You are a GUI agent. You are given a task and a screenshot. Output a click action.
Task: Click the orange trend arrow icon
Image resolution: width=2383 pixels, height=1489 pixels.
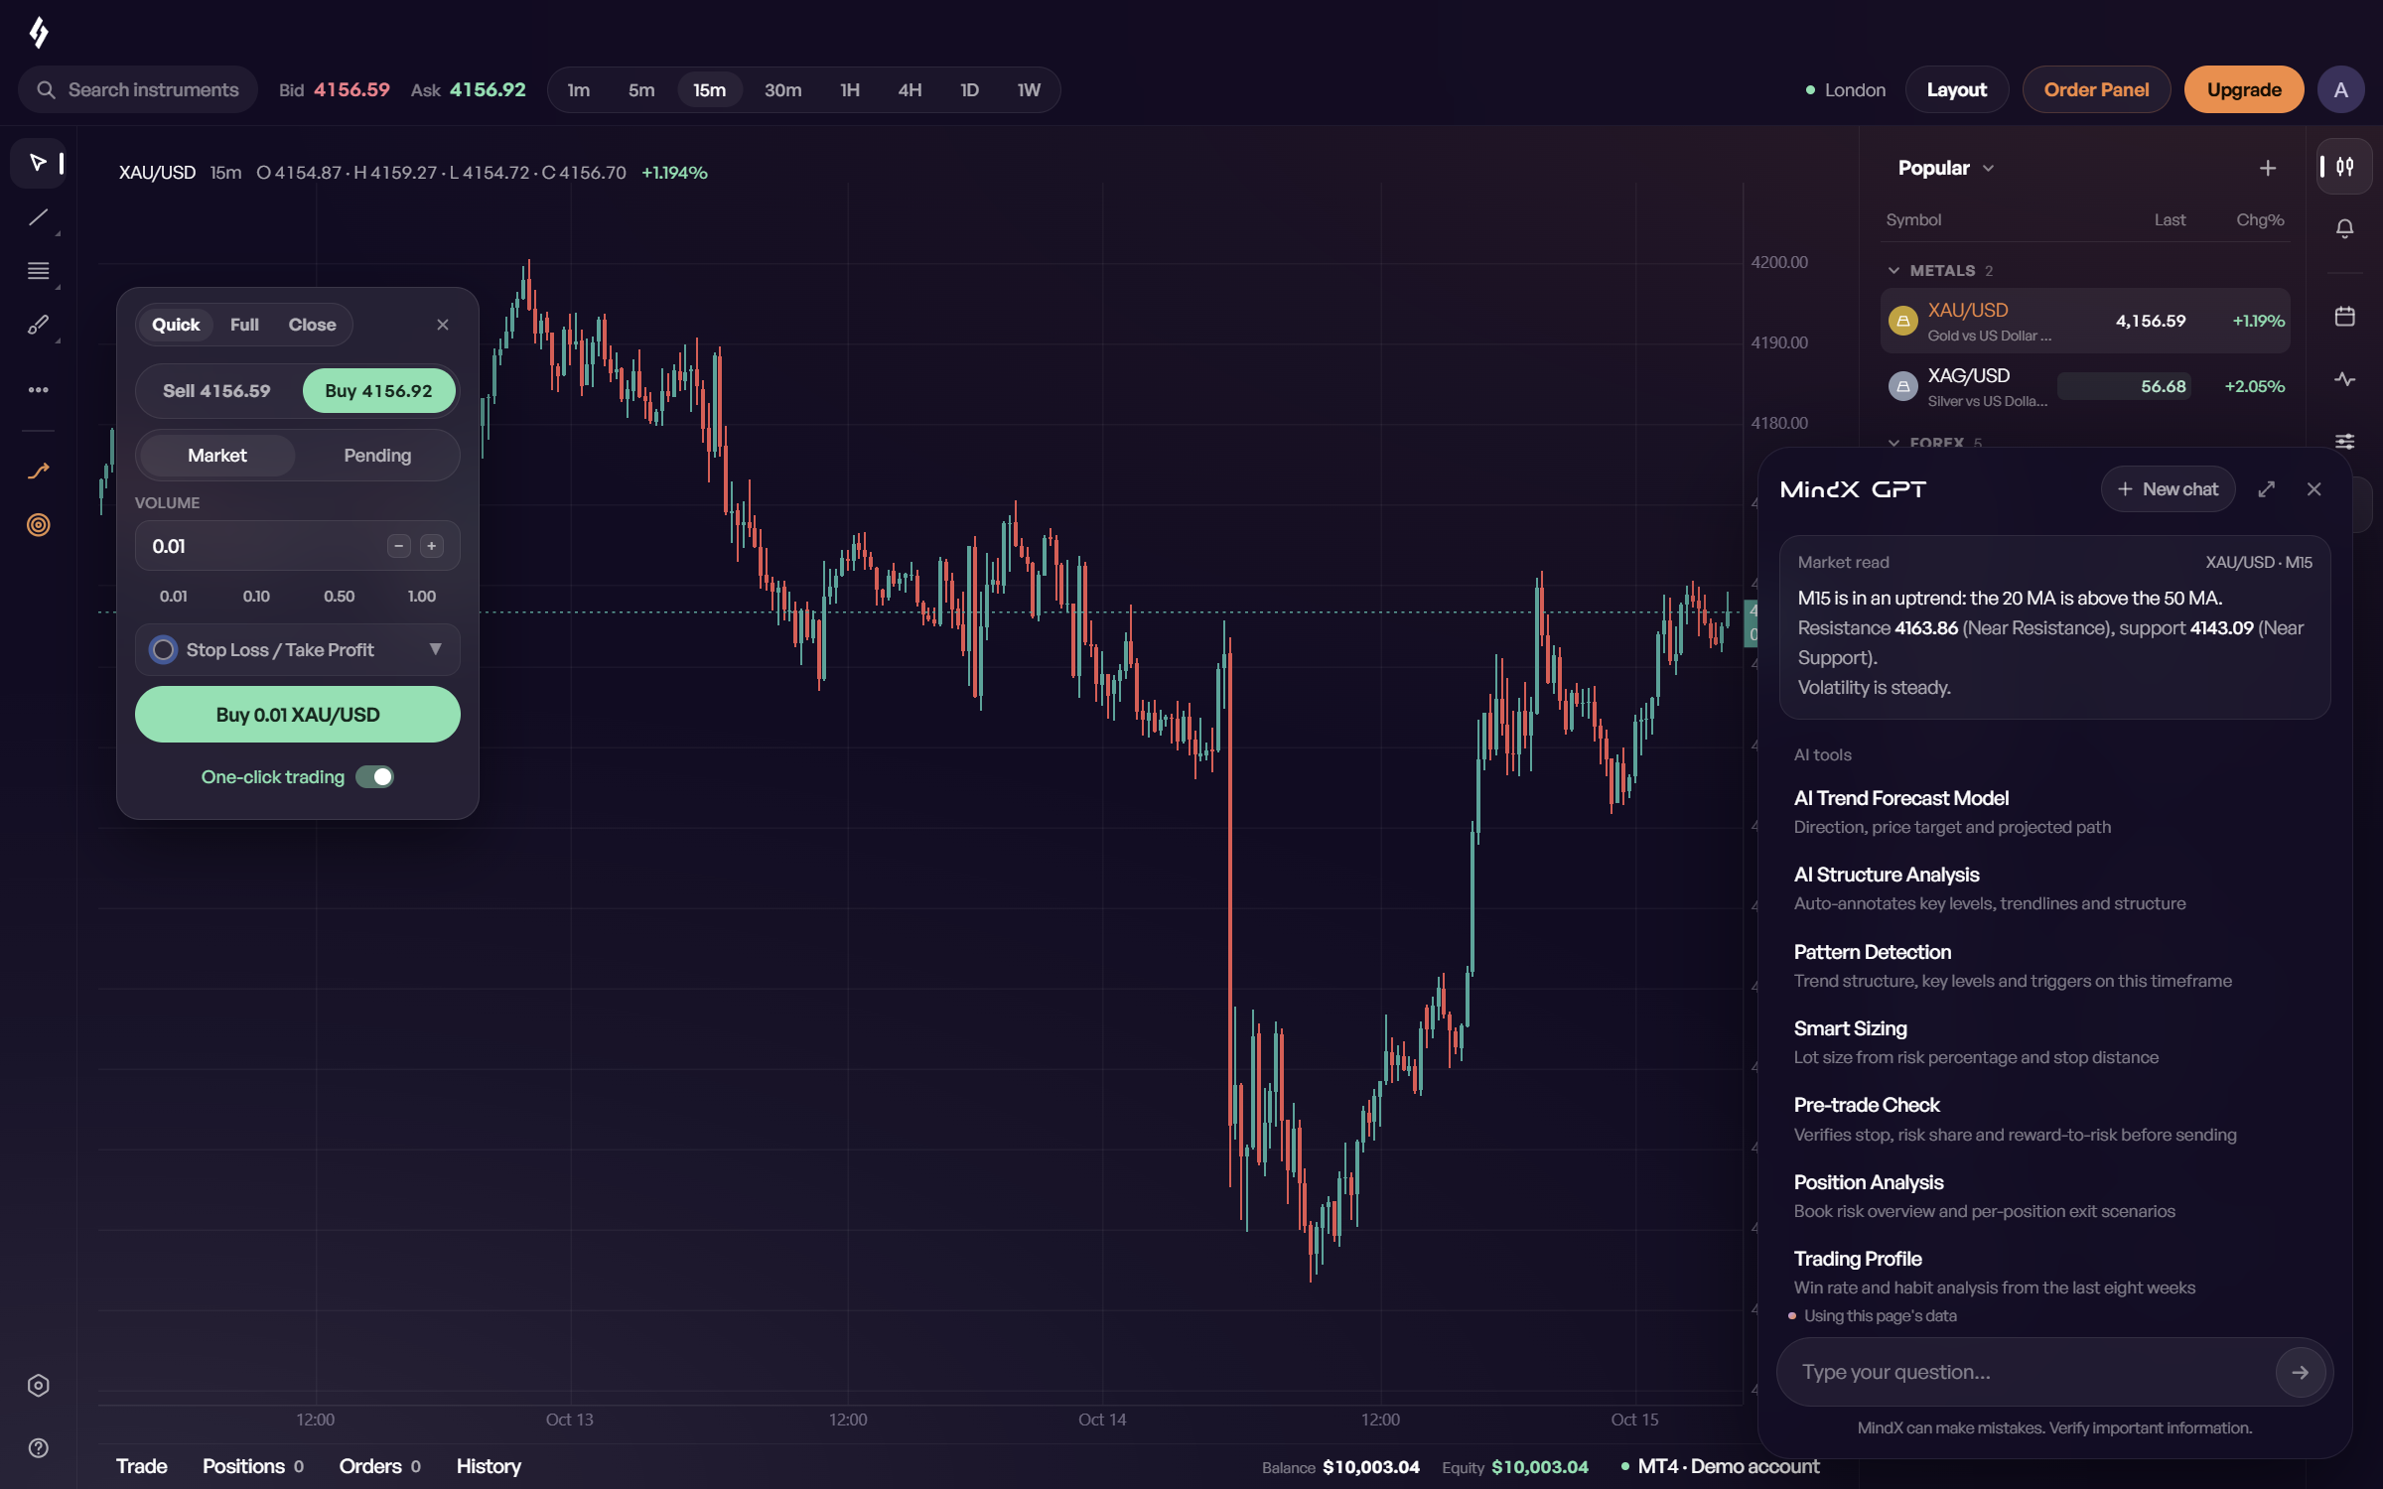coord(39,471)
